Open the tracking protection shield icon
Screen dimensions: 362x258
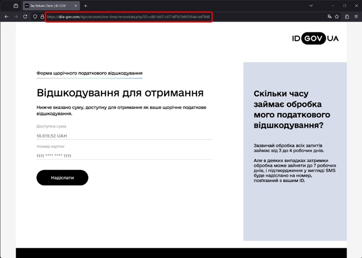35,16
